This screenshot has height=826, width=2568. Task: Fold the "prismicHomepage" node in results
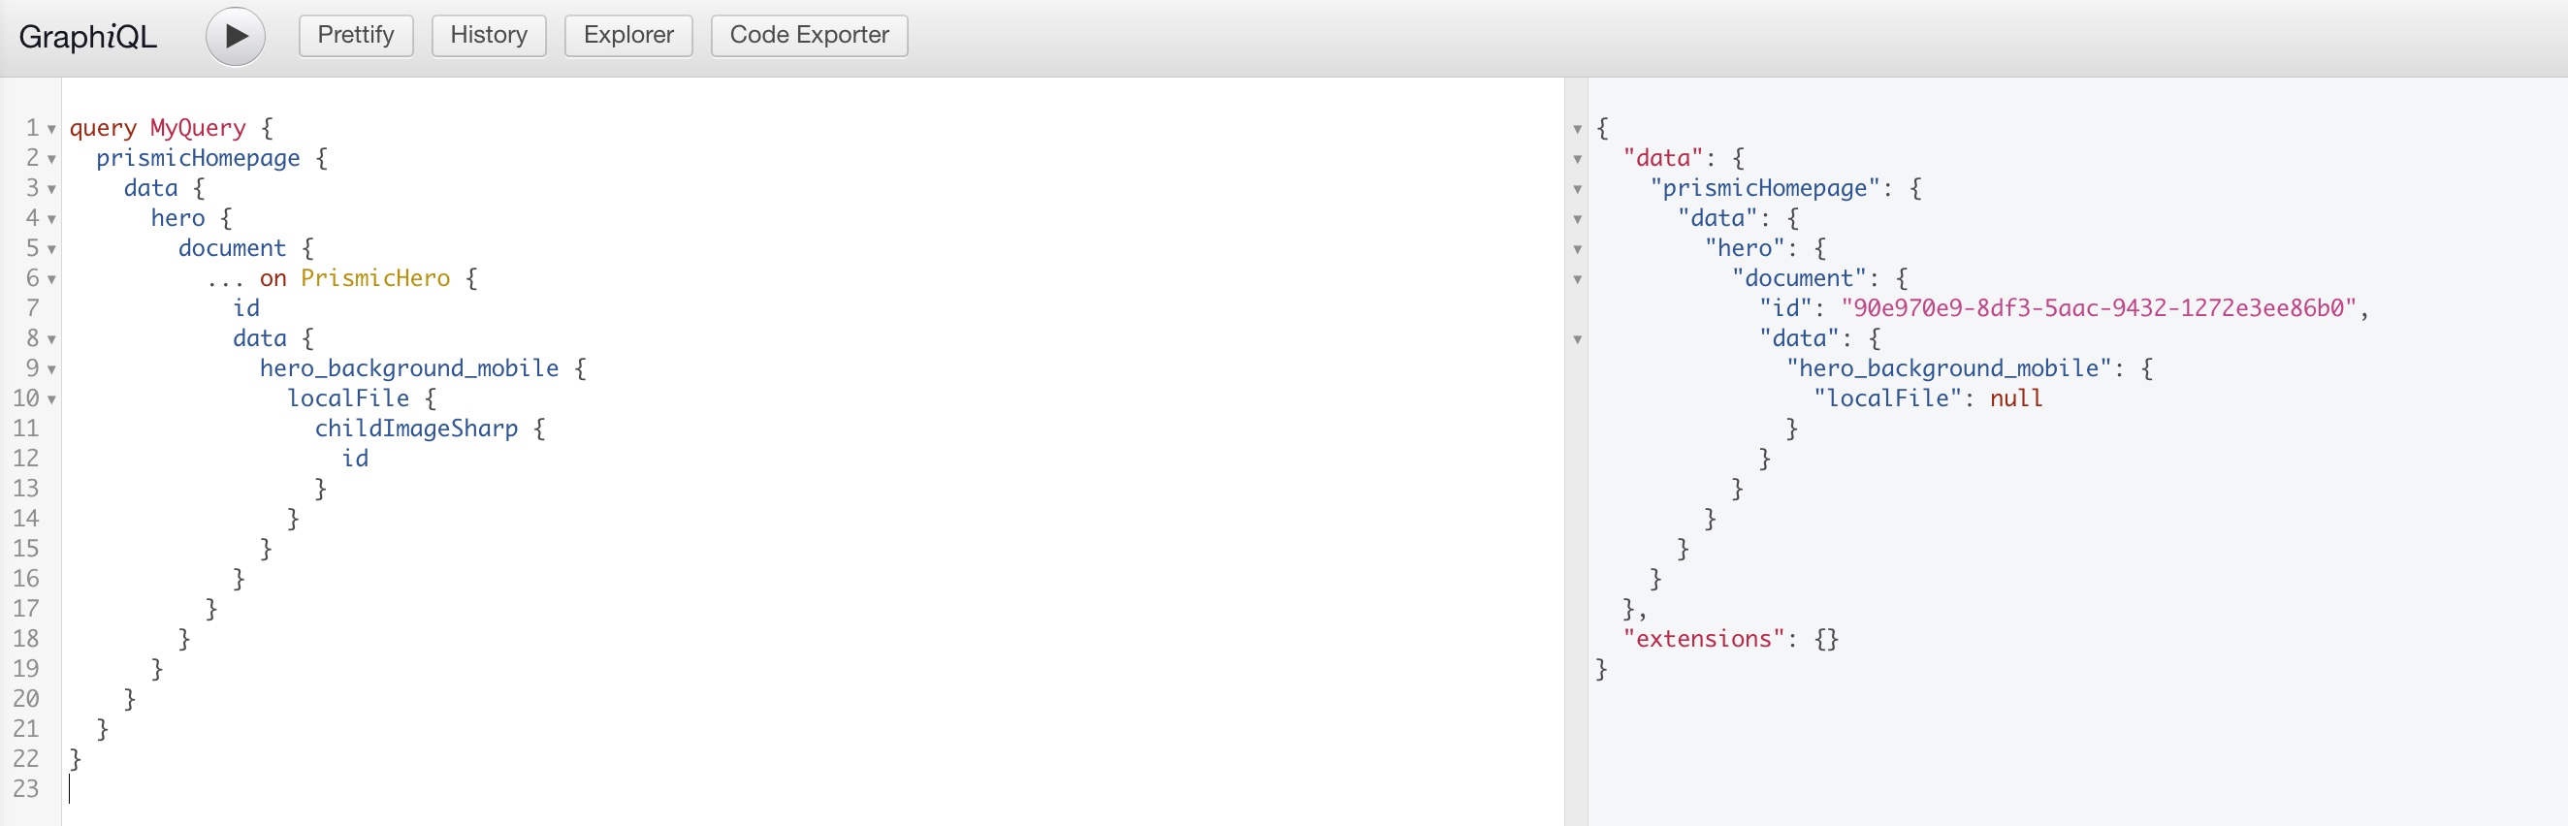click(1577, 189)
